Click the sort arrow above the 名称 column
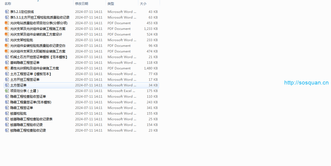The image size is (331, 166). pyautogui.click(x=38, y=1)
